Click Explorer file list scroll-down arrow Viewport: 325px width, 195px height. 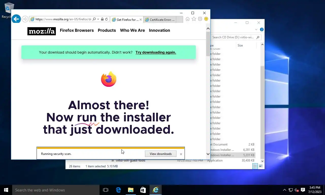[262, 161]
